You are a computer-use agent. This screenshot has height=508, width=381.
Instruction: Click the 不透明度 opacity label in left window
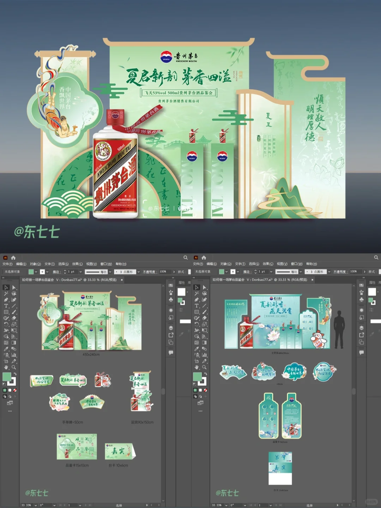tap(149, 272)
